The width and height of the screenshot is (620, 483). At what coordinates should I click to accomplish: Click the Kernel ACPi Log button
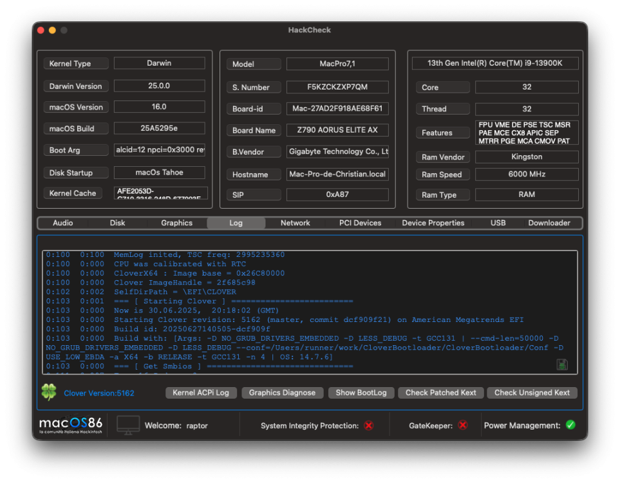pos(201,393)
